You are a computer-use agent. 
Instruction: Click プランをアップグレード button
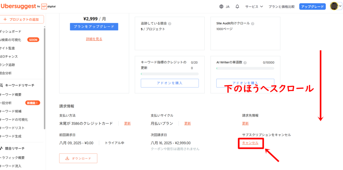pyautogui.click(x=94, y=27)
